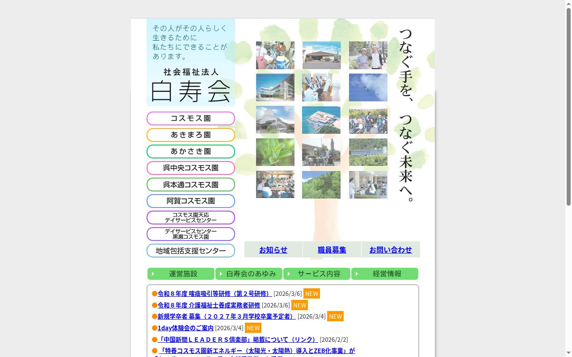Go to the お知らせ link

[x=273, y=250]
